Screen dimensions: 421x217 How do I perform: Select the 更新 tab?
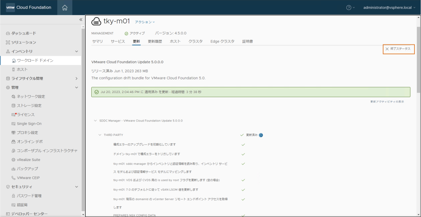click(x=136, y=42)
